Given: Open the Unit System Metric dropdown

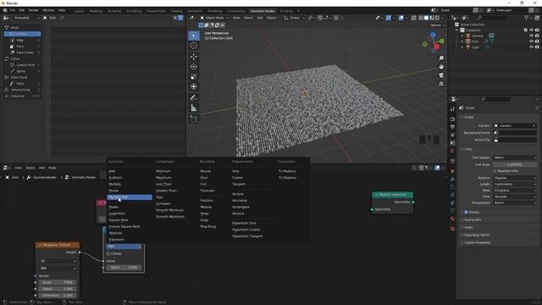Looking at the screenshot, I should pos(515,158).
